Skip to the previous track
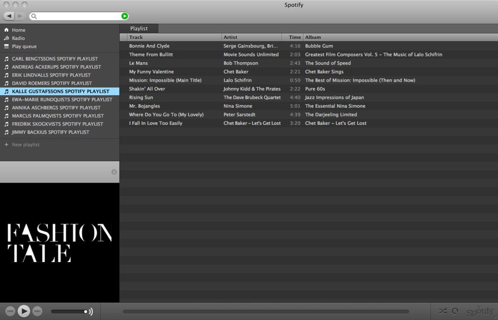The height and width of the screenshot is (320, 498). click(10, 311)
